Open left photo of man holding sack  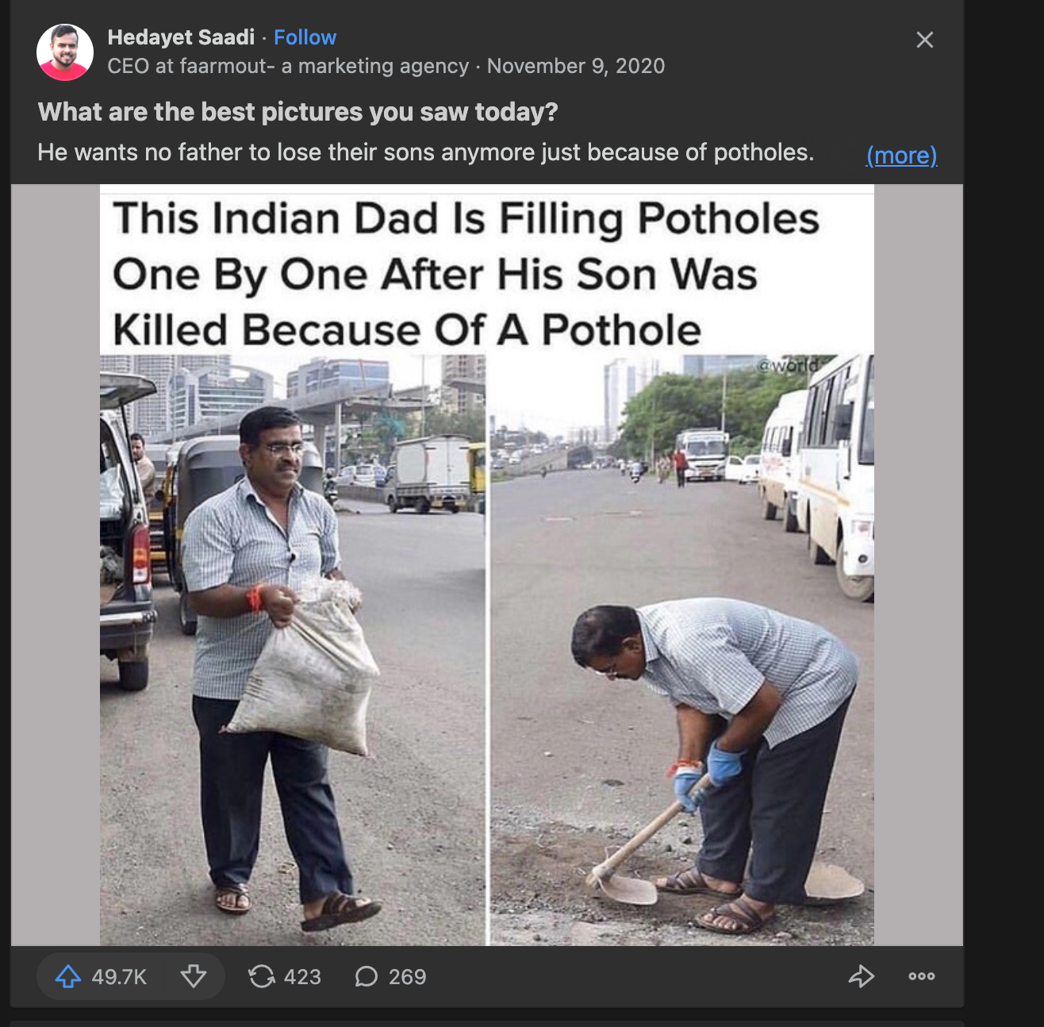point(292,649)
